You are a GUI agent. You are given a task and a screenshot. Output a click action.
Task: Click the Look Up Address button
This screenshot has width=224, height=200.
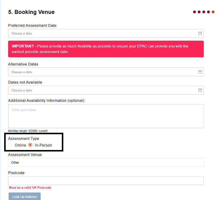pos(24,197)
